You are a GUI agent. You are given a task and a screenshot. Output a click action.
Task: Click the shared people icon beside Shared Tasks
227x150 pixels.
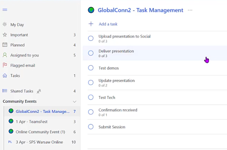pos(39,91)
